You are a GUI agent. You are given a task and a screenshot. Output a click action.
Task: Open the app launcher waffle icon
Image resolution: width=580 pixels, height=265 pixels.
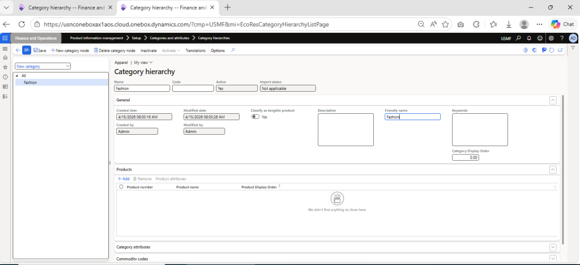pos(5,38)
